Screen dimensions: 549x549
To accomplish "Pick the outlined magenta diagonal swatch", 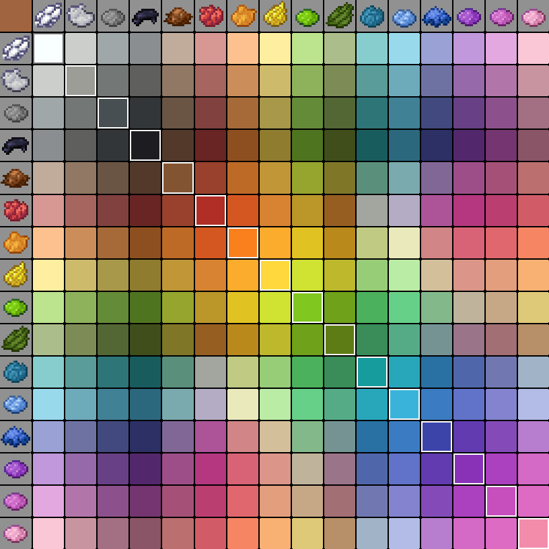I will point(501,501).
